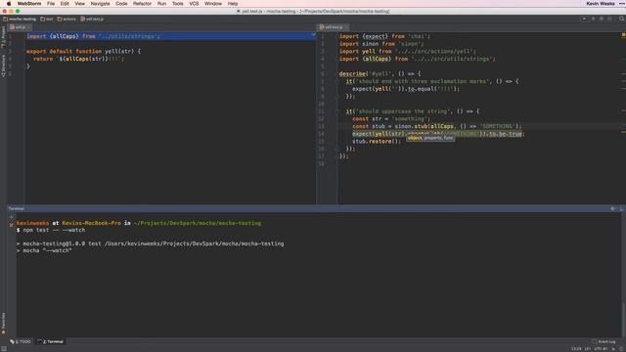
Task: Hide the Terminal panel with the hide icon
Action: [621, 208]
